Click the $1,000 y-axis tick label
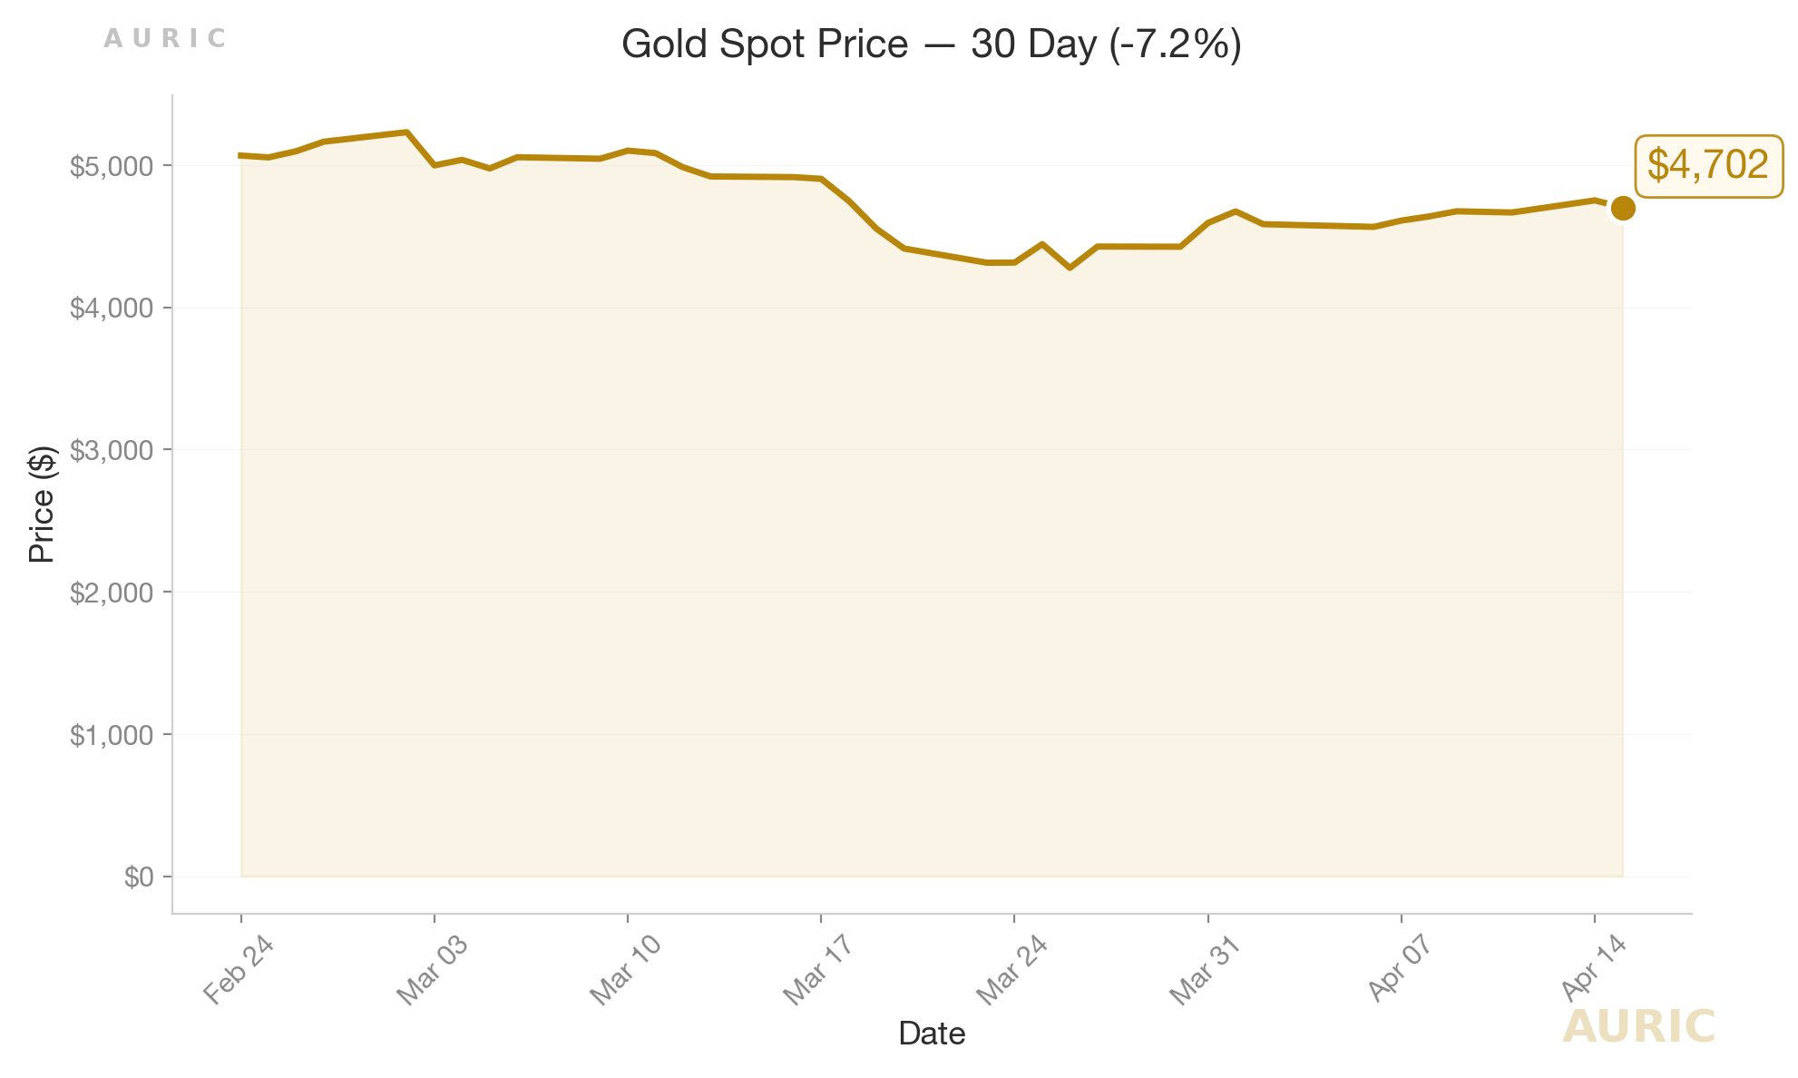 (x=112, y=735)
